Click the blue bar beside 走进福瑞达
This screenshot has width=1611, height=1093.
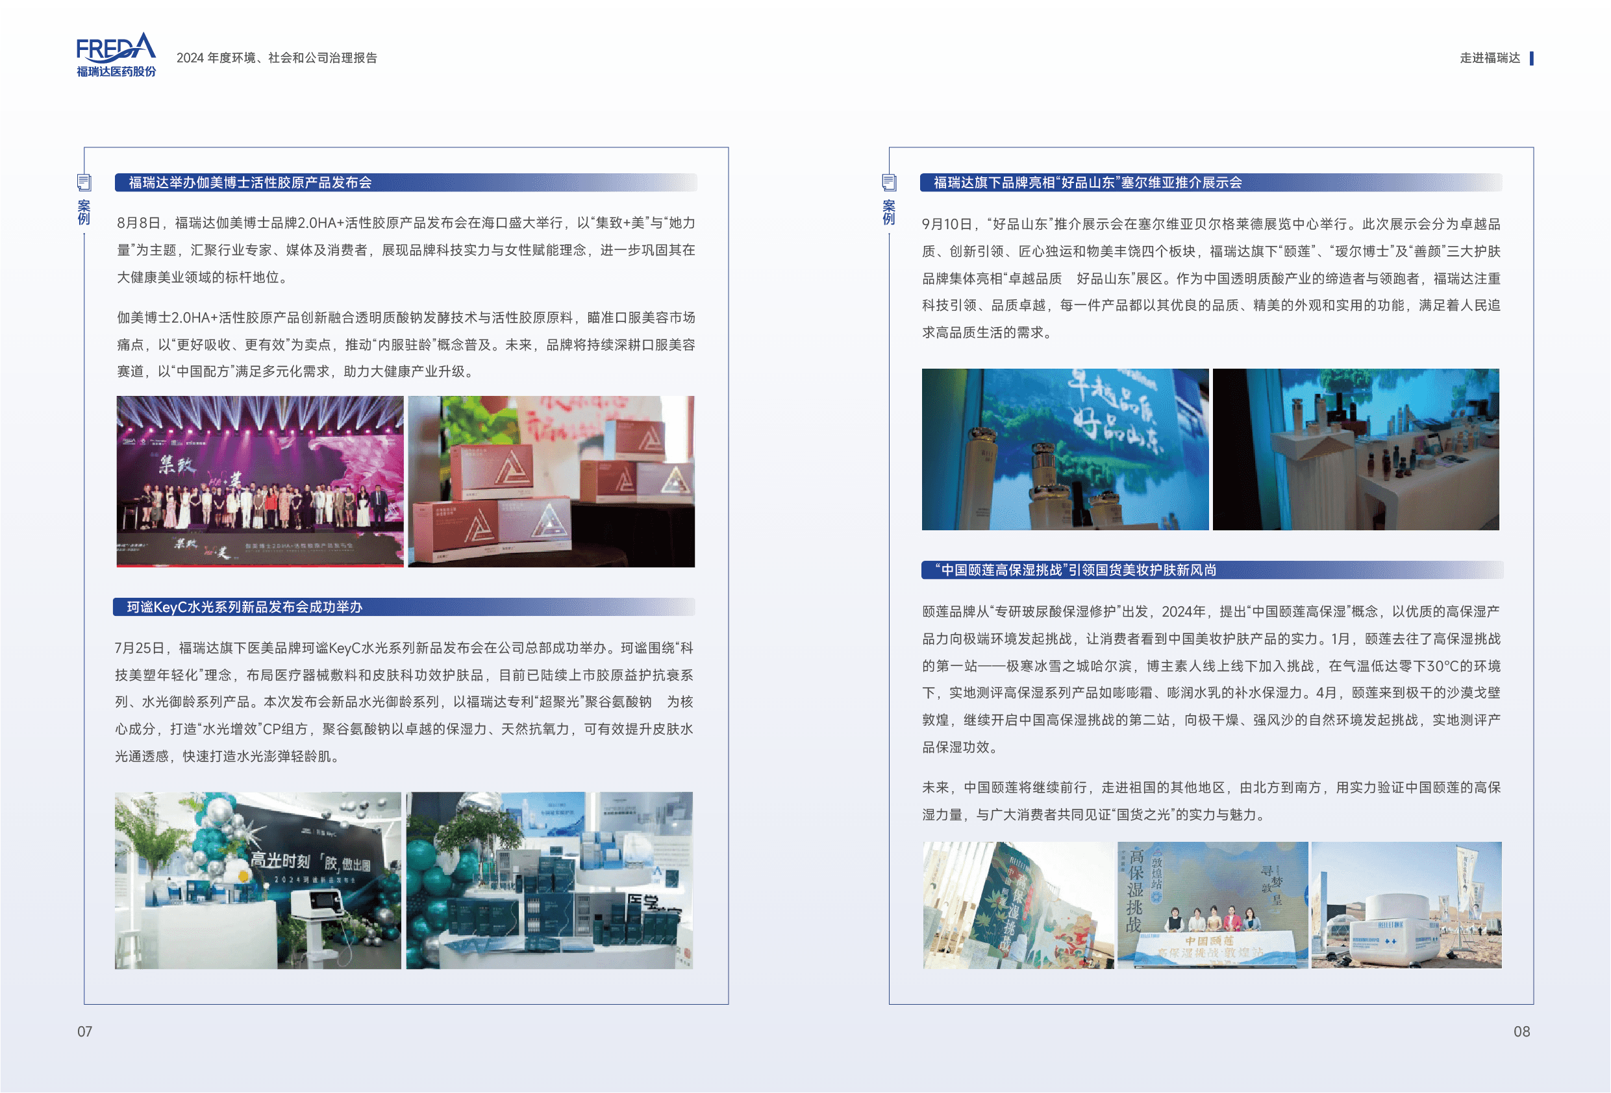click(x=1531, y=58)
